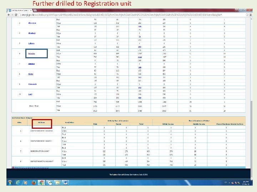This screenshot has width=257, height=192.
Task: Click the MUNICIPALITY BALAGHAT unit name
Action: [x=40, y=151]
